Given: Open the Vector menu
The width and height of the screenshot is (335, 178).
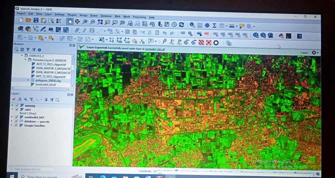Looking at the screenshot, I should click(83, 15).
